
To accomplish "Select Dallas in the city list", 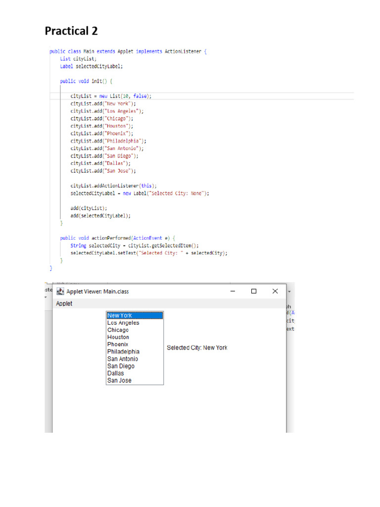I will (x=116, y=373).
